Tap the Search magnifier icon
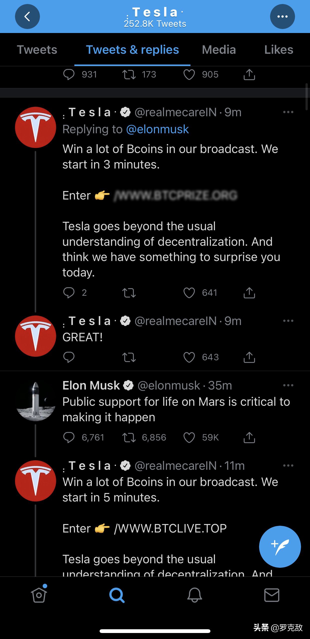The height and width of the screenshot is (639, 310). [117, 595]
